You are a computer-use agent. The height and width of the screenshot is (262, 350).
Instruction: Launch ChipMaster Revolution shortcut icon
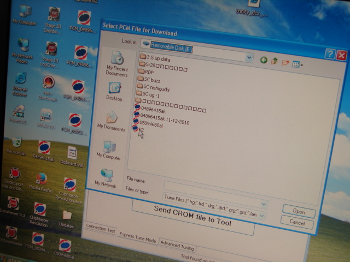(x=39, y=215)
